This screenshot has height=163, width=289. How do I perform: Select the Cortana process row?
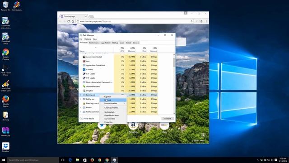[118, 69]
